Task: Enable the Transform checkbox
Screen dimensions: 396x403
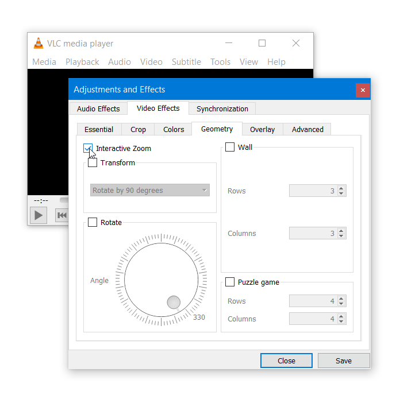Action: click(x=93, y=162)
